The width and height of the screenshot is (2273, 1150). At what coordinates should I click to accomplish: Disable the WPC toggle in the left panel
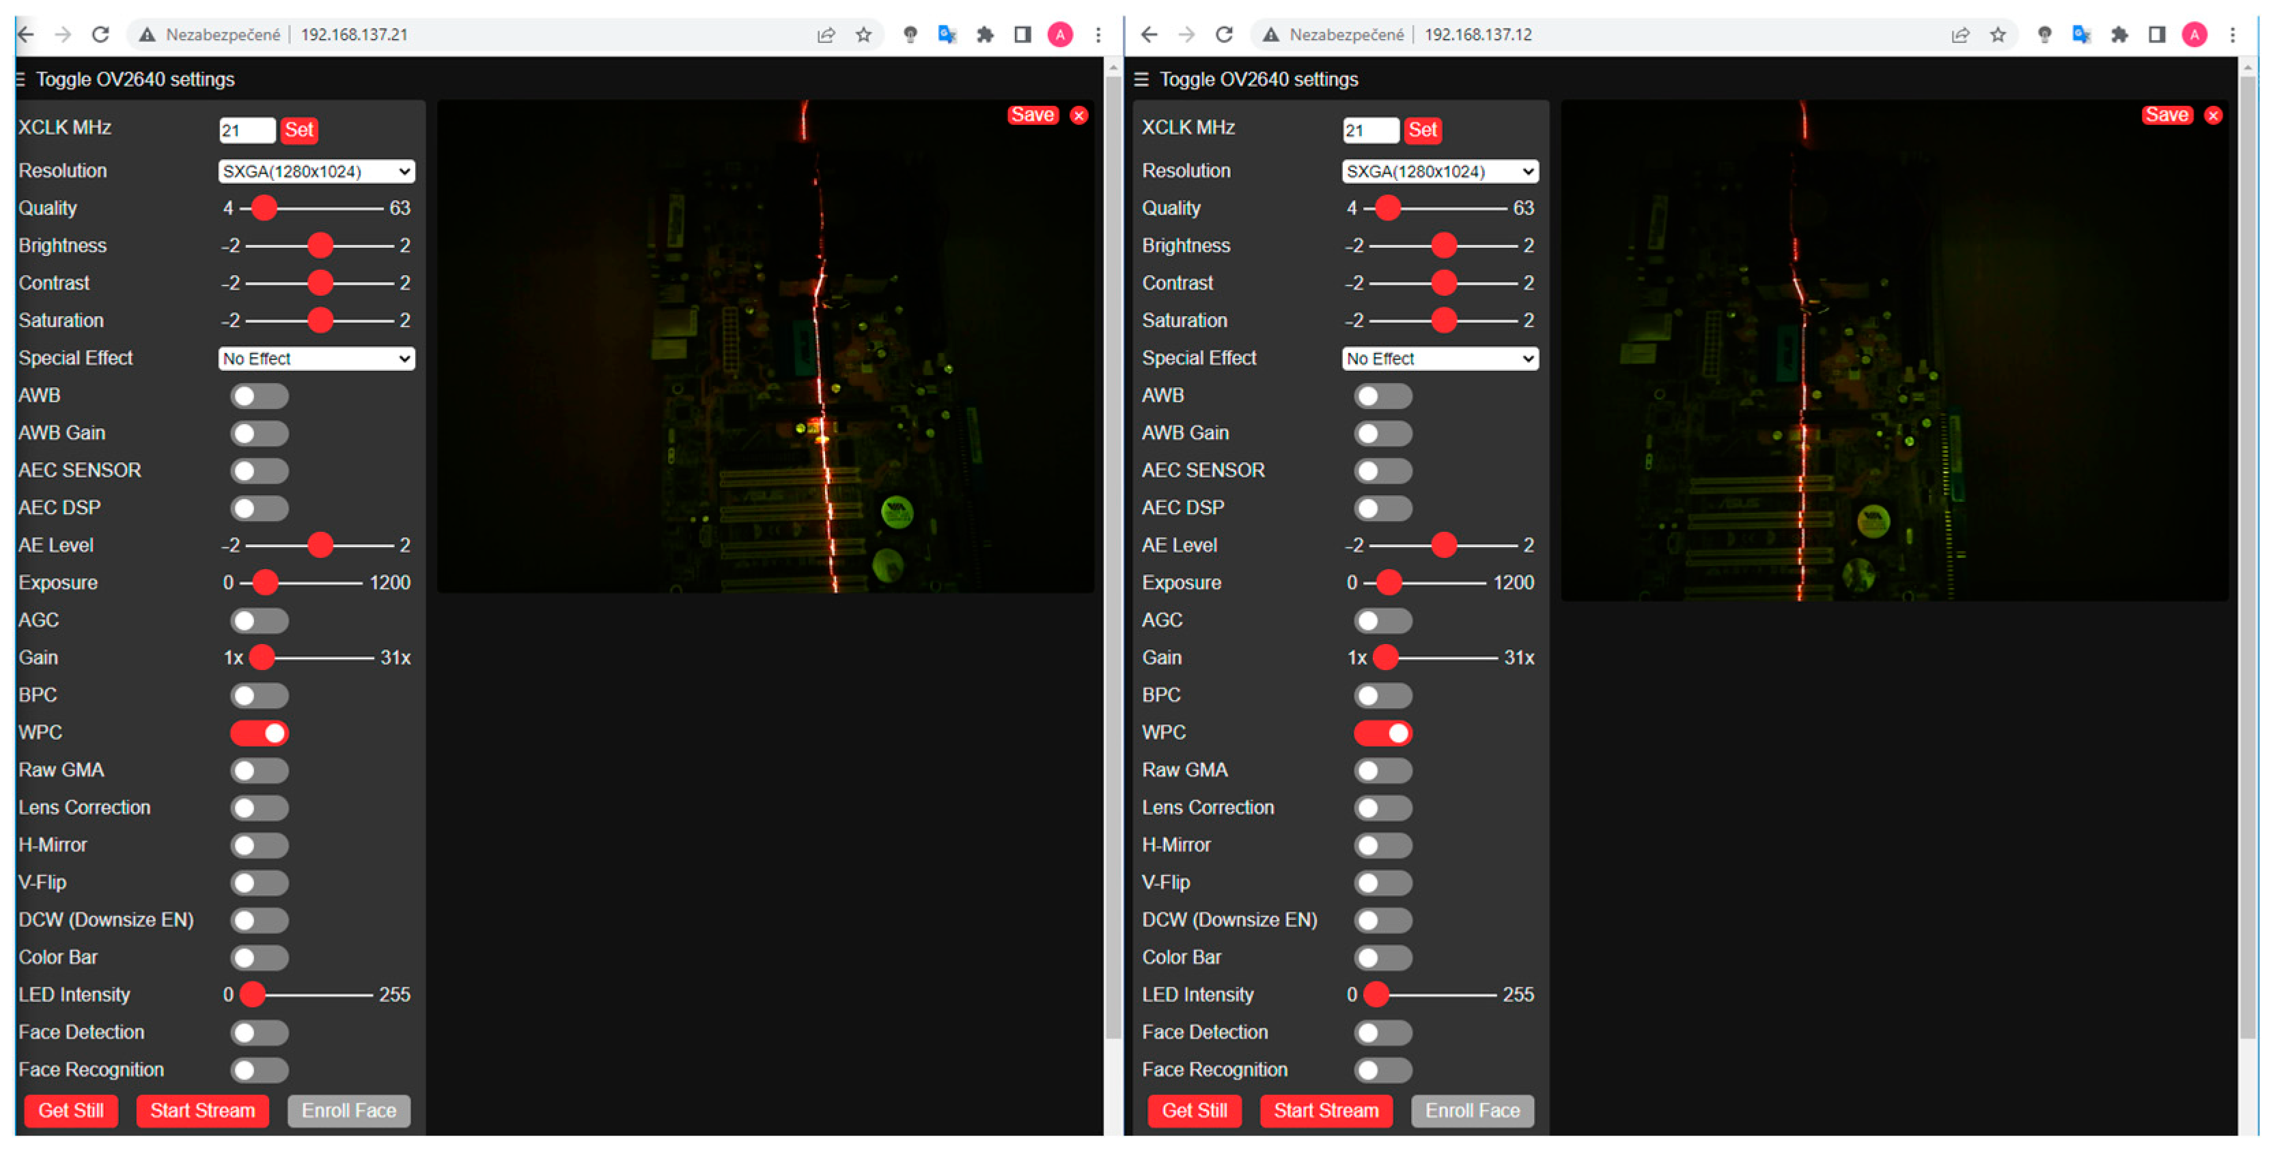(260, 733)
